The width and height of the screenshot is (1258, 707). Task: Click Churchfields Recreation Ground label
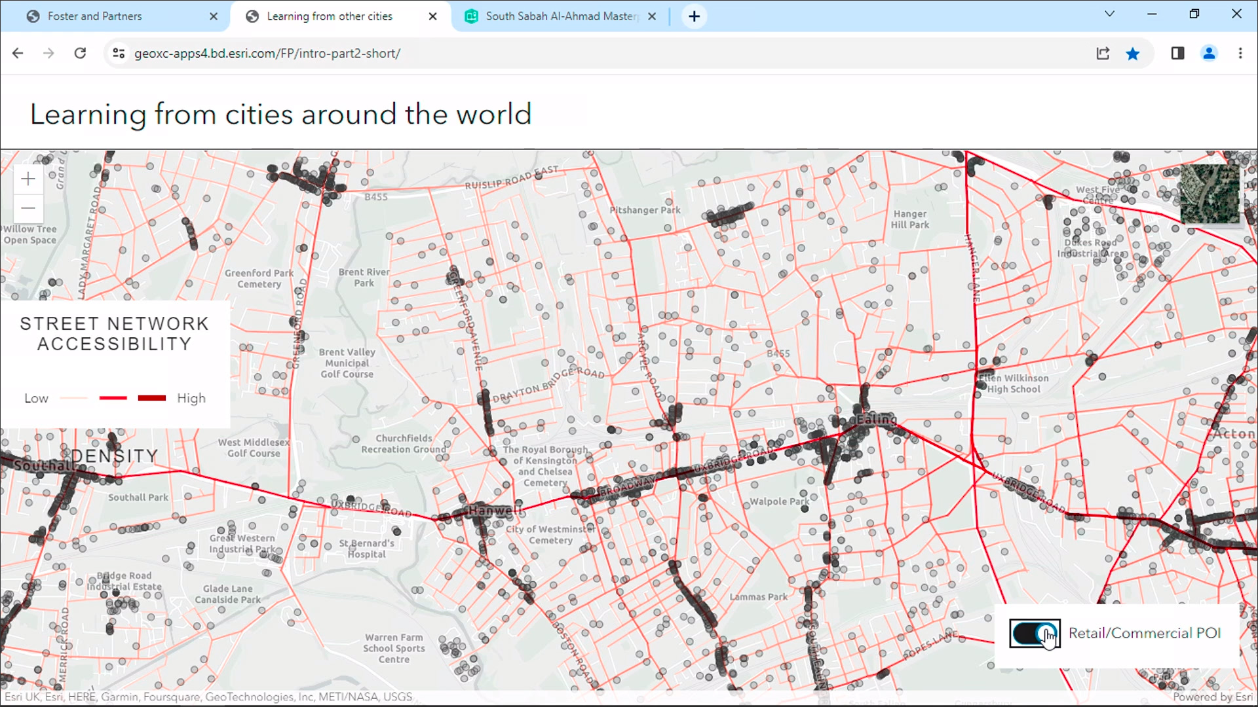404,444
